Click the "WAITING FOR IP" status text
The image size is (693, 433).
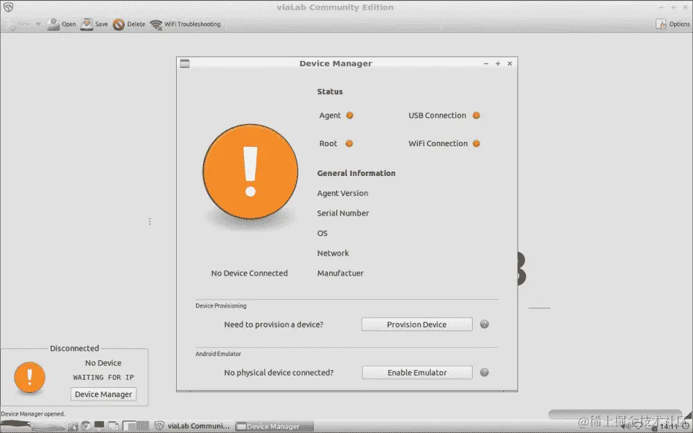tap(103, 378)
